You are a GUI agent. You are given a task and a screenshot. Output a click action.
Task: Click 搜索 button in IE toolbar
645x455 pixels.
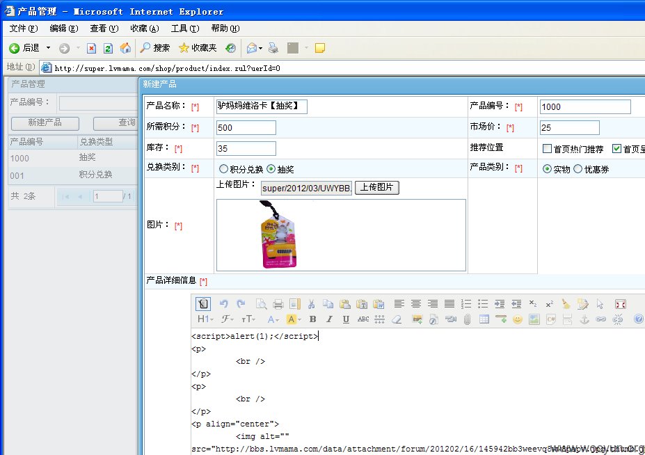(x=154, y=48)
